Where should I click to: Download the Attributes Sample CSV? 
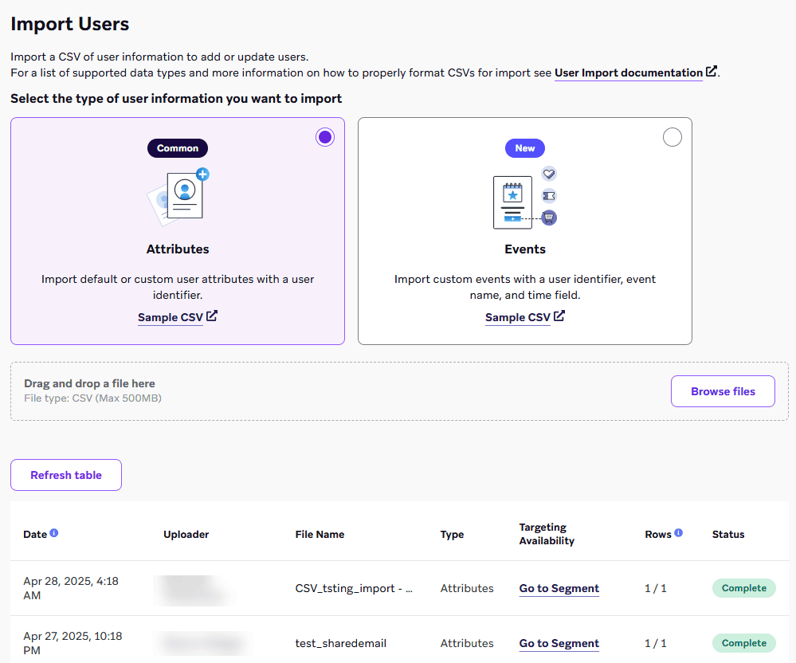[x=171, y=317]
